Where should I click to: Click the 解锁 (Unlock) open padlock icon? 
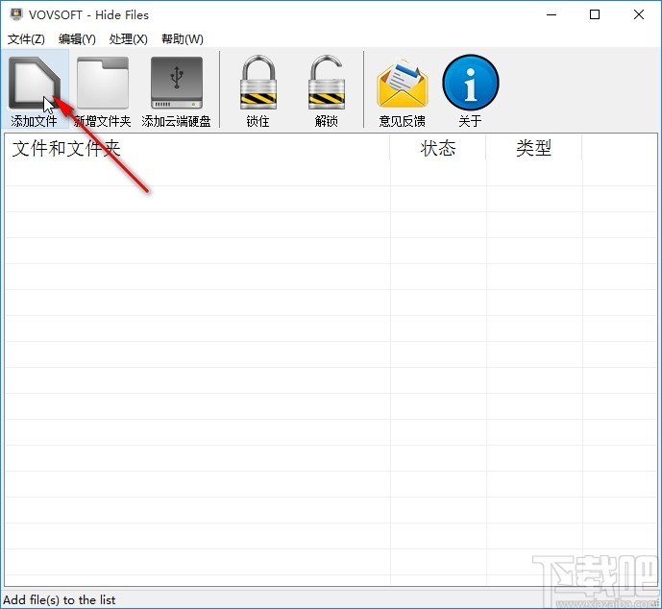click(327, 83)
